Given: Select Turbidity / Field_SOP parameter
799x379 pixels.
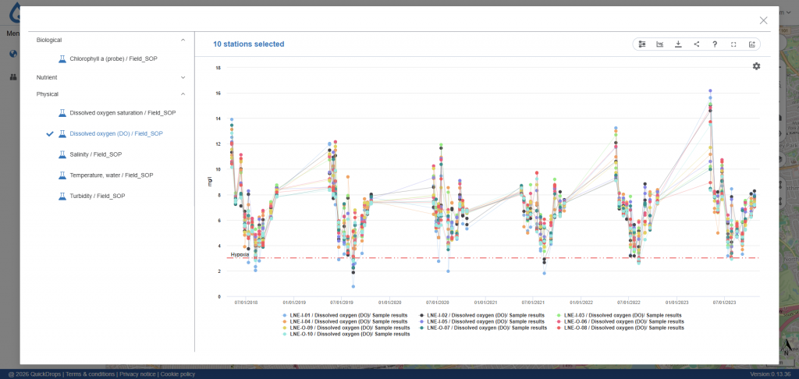Looking at the screenshot, I should point(96,196).
